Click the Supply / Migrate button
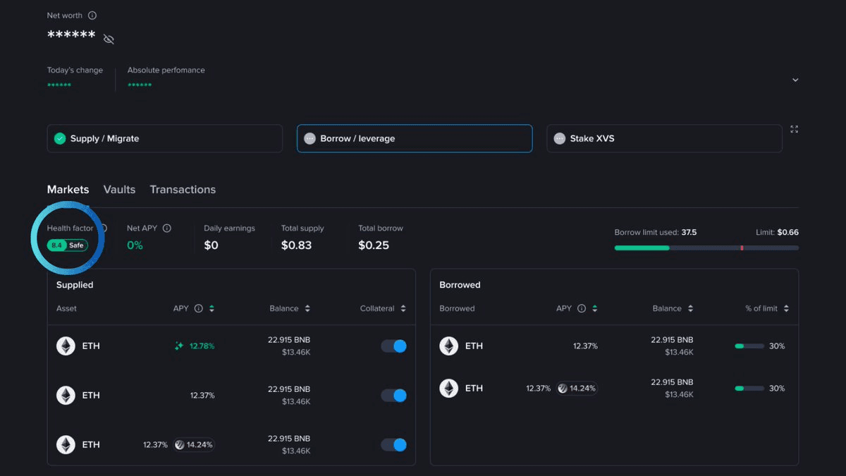Screen dimensions: 846x476 pyautogui.click(x=164, y=139)
